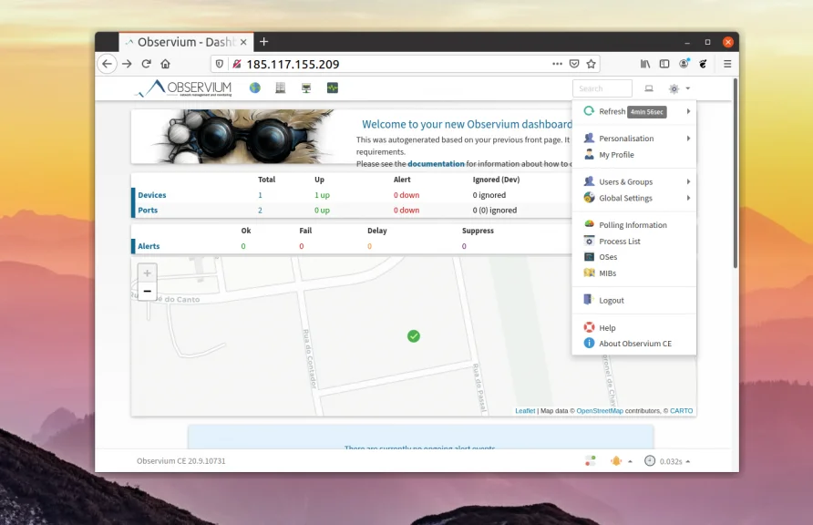The height and width of the screenshot is (525, 813).
Task: Click the green device marker on the map
Action: click(413, 336)
